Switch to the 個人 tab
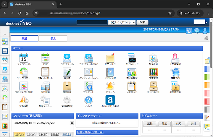 pos(53,38)
